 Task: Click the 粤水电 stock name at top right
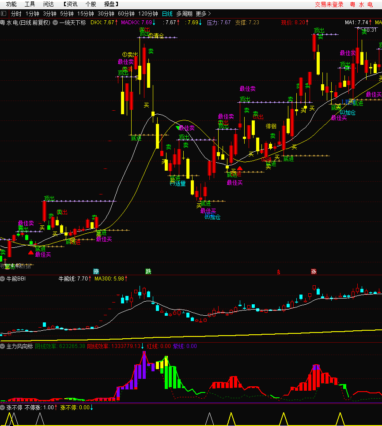[362, 4]
